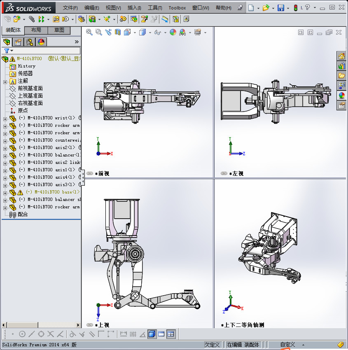
Task: Click Edit Appearance color ball icon
Action: [173, 33]
